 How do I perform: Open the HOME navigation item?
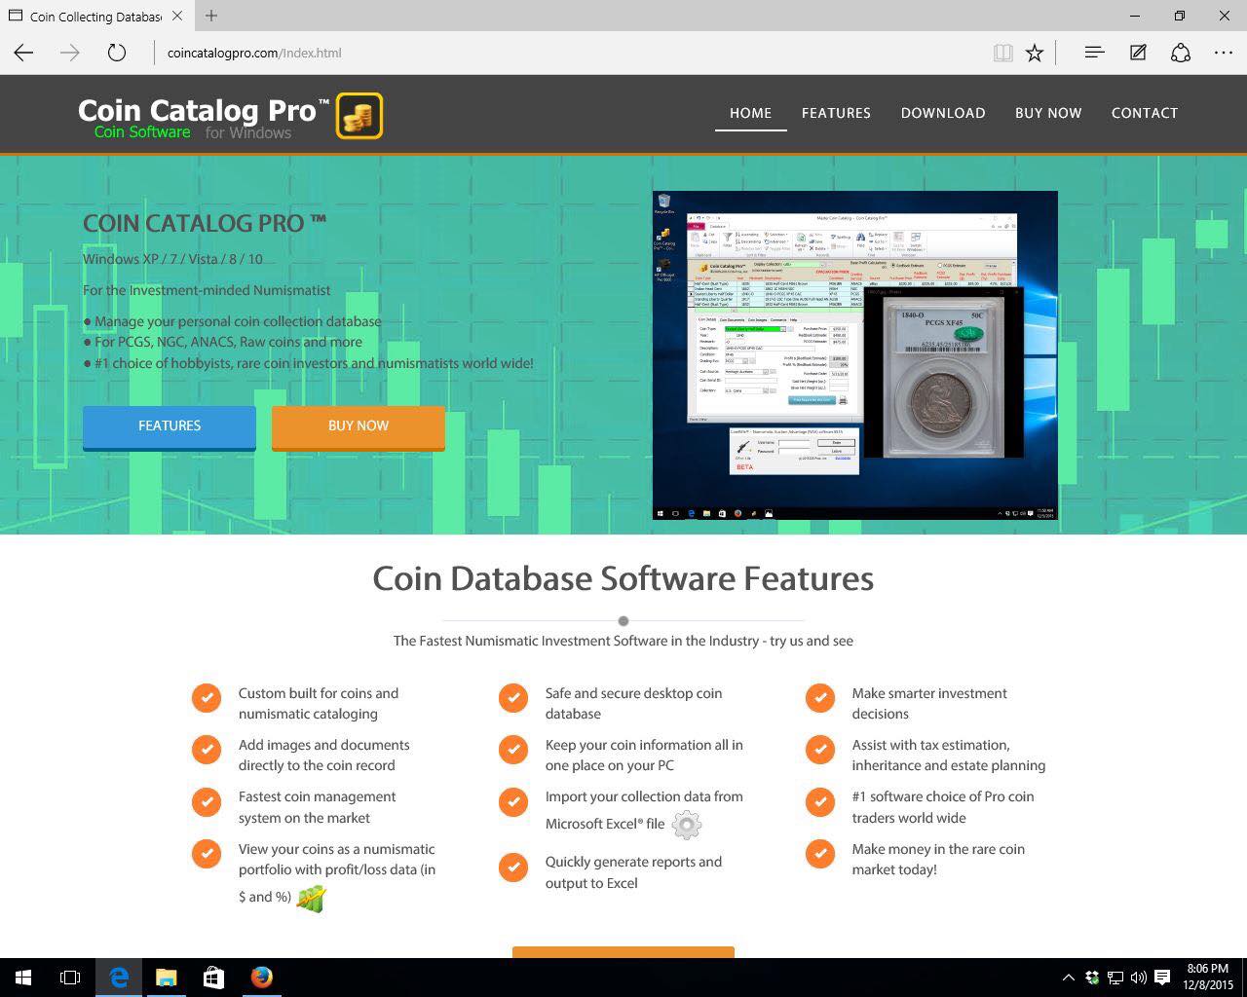(750, 113)
